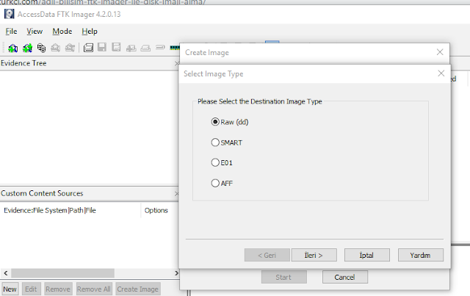This screenshot has height=296, width=470.
Task: Close the Custom Content Sources panel
Action: click(176, 194)
